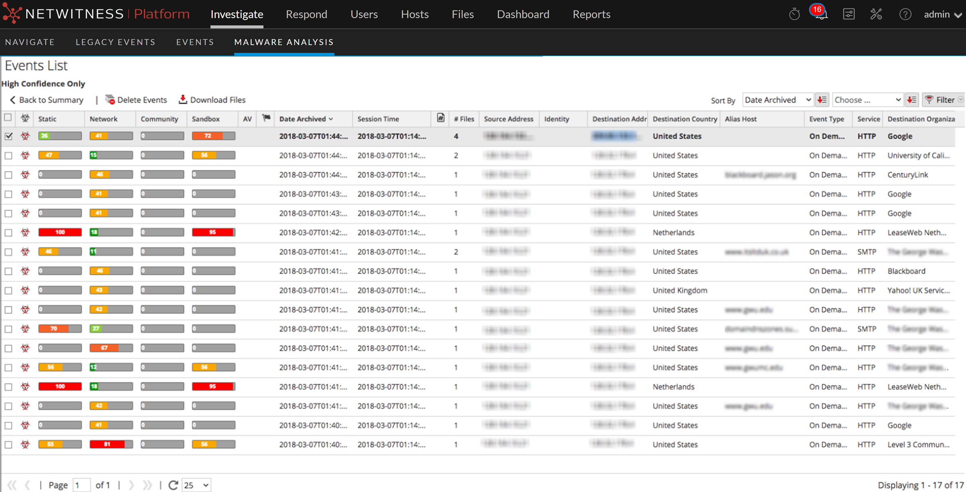
Task: Click the Delete Events trash icon
Action: pos(110,99)
